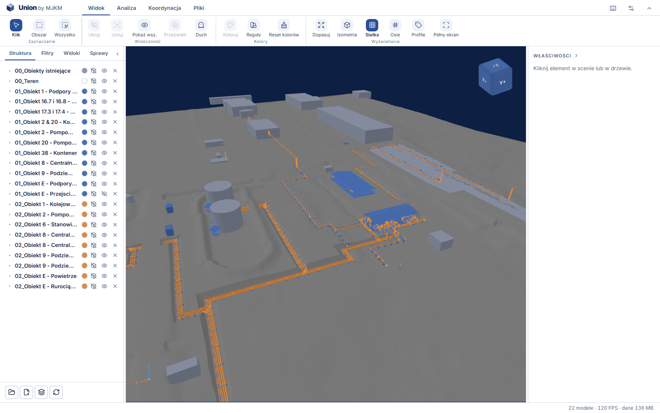Open the Koordynacja ribbon tab

165,8
